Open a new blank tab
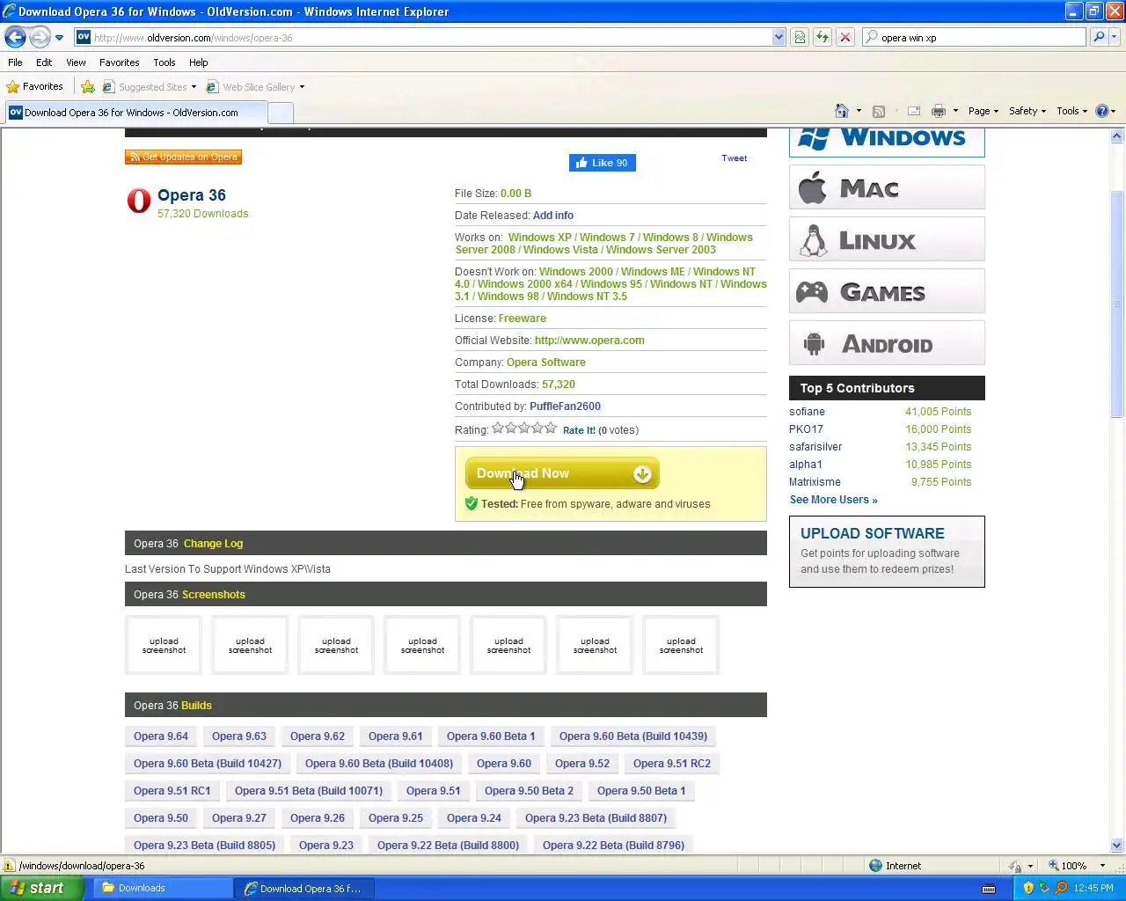This screenshot has width=1126, height=901. click(280, 113)
